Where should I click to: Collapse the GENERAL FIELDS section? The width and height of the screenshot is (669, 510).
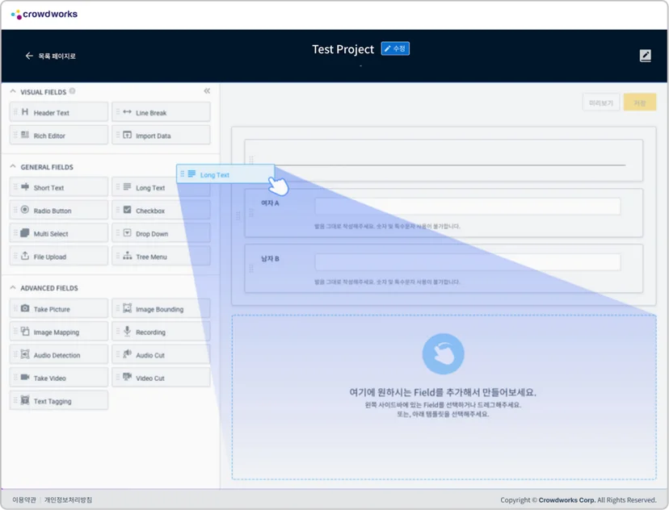(13, 166)
